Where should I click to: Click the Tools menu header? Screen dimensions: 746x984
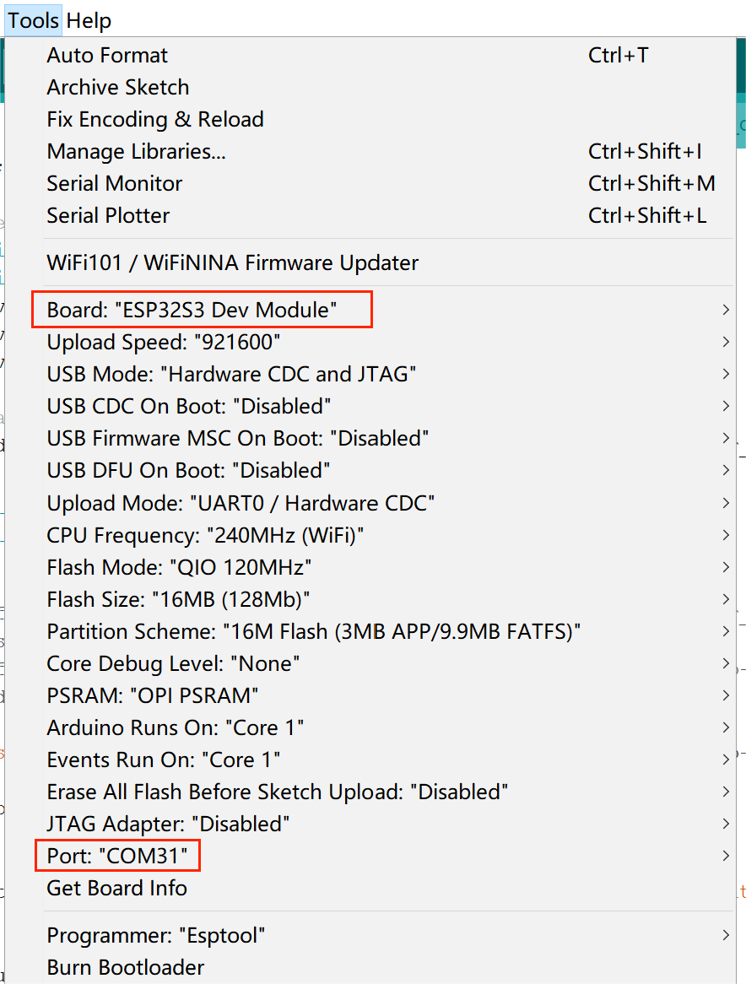pyautogui.click(x=33, y=21)
